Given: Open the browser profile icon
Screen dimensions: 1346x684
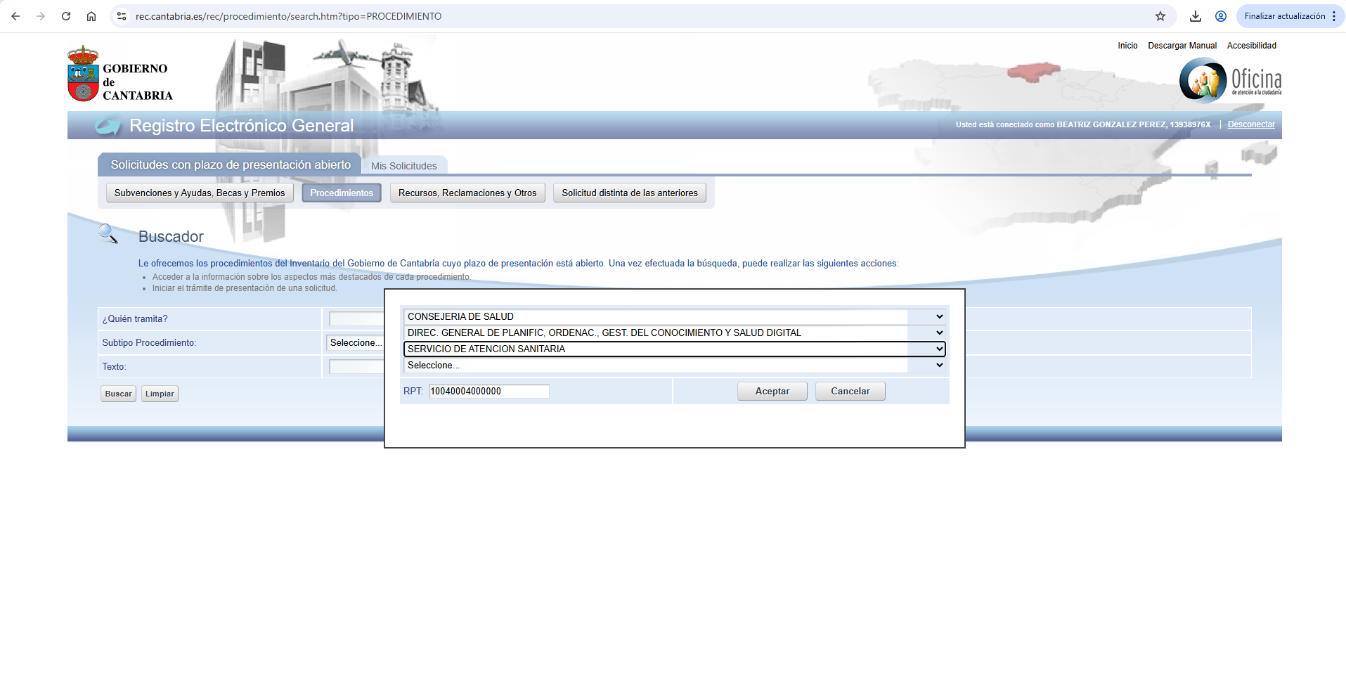Looking at the screenshot, I should [x=1221, y=16].
